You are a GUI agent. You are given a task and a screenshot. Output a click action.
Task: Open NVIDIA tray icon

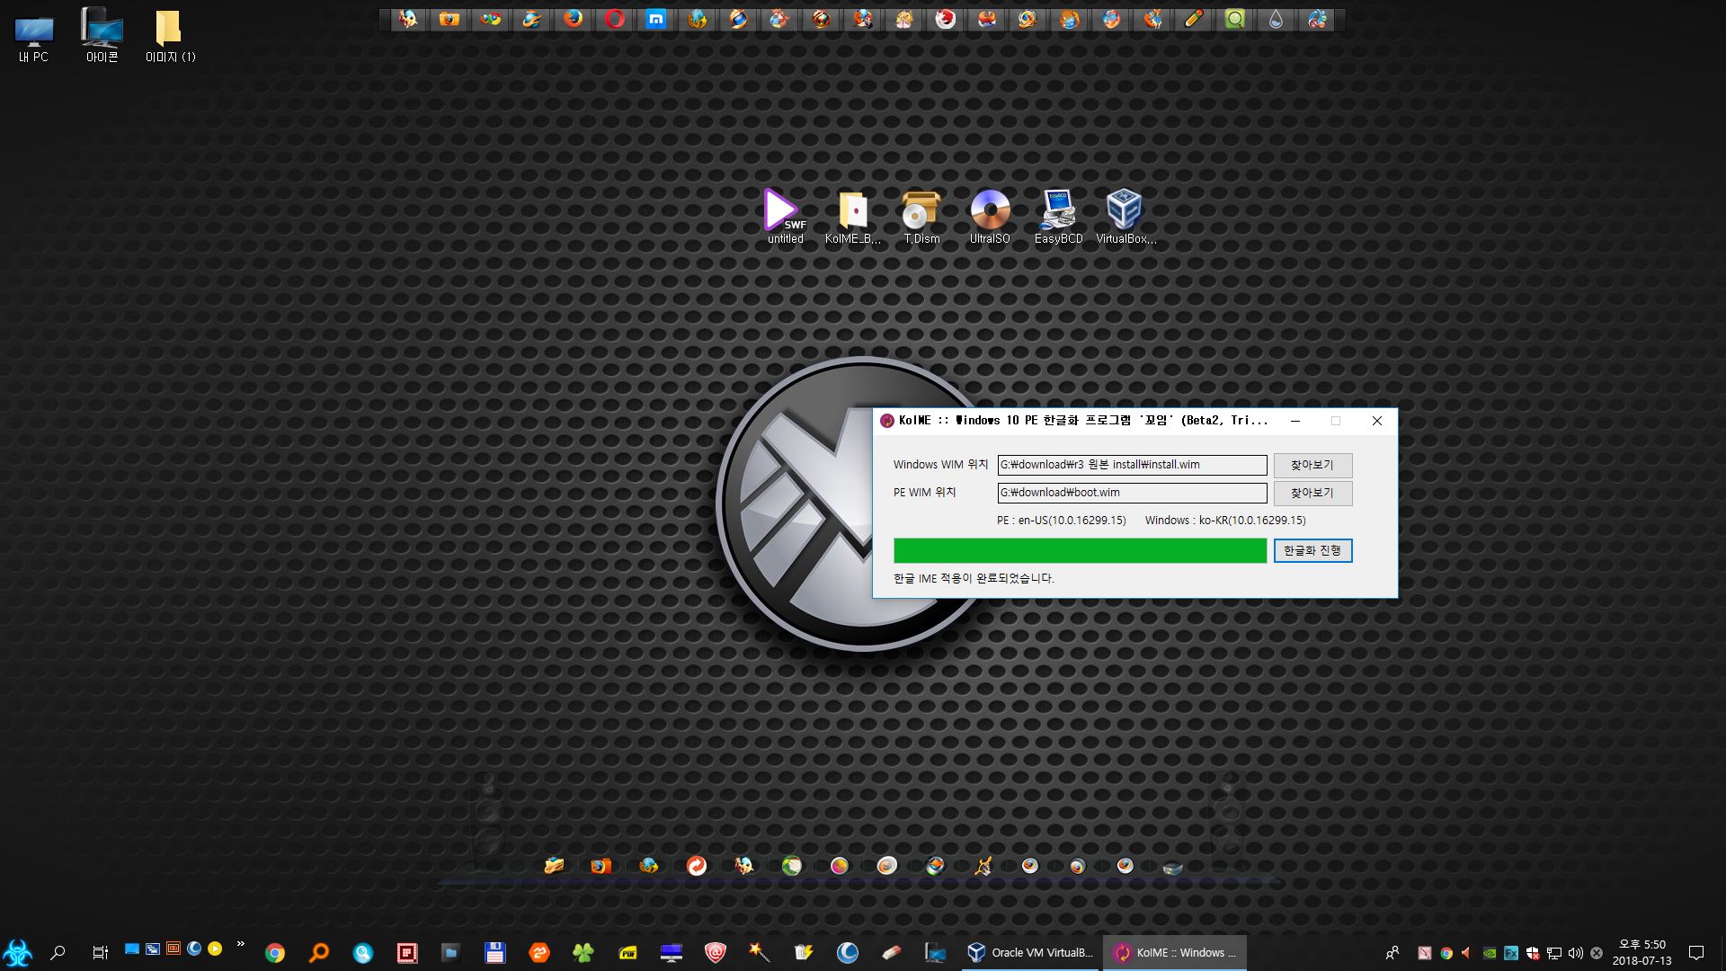1490,953
